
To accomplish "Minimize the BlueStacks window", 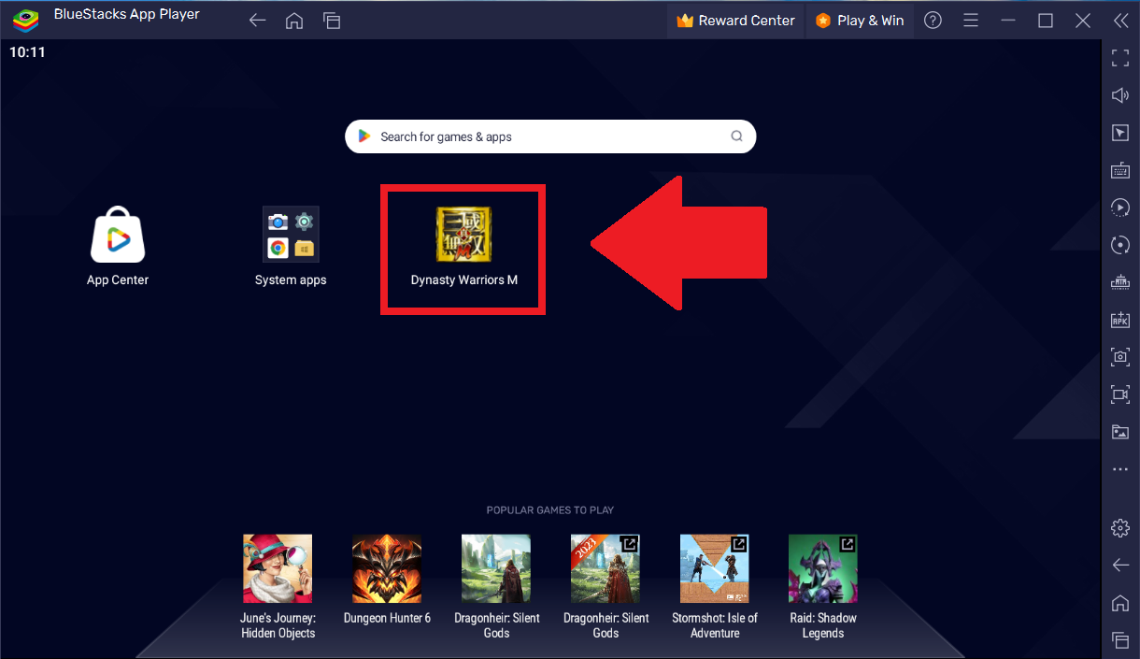I will [1008, 21].
